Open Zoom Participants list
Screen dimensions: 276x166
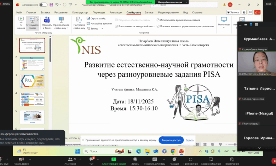click(x=70, y=161)
